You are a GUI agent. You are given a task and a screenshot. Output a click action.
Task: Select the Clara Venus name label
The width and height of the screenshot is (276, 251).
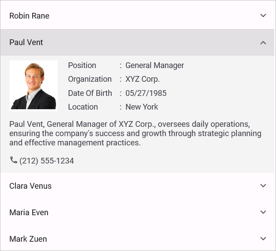click(30, 186)
